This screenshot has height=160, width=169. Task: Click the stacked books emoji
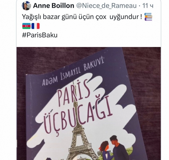tap(148, 17)
